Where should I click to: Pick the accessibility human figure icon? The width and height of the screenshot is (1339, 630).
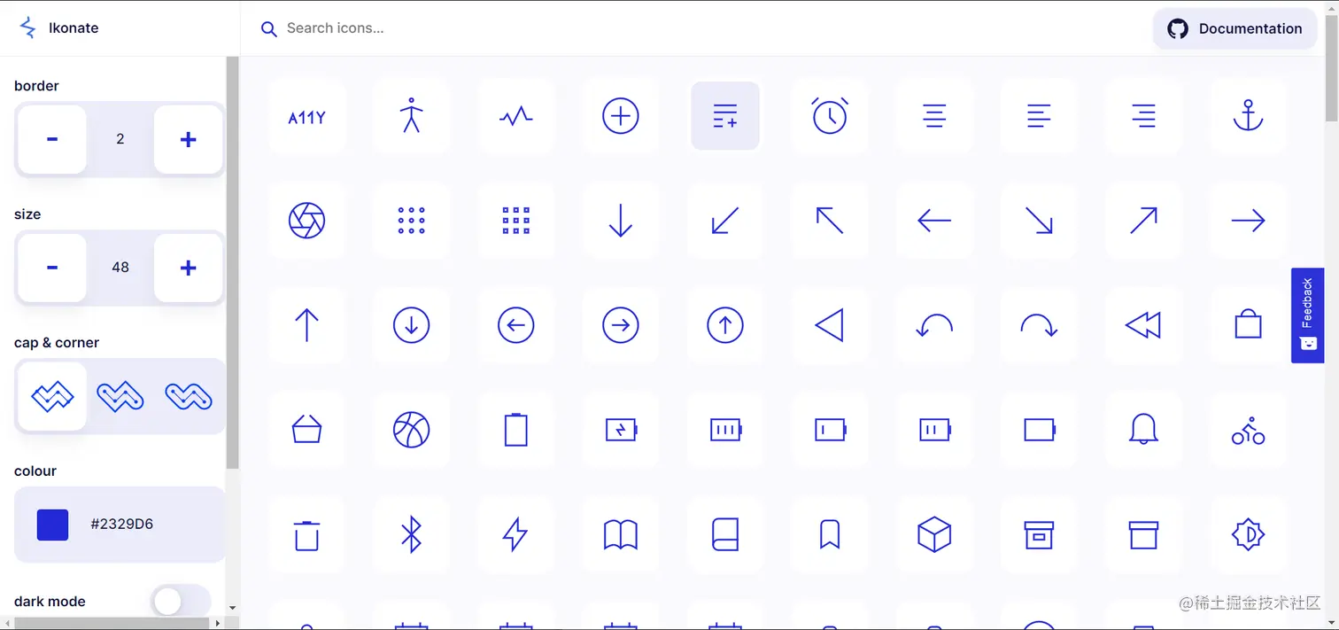[x=411, y=116]
